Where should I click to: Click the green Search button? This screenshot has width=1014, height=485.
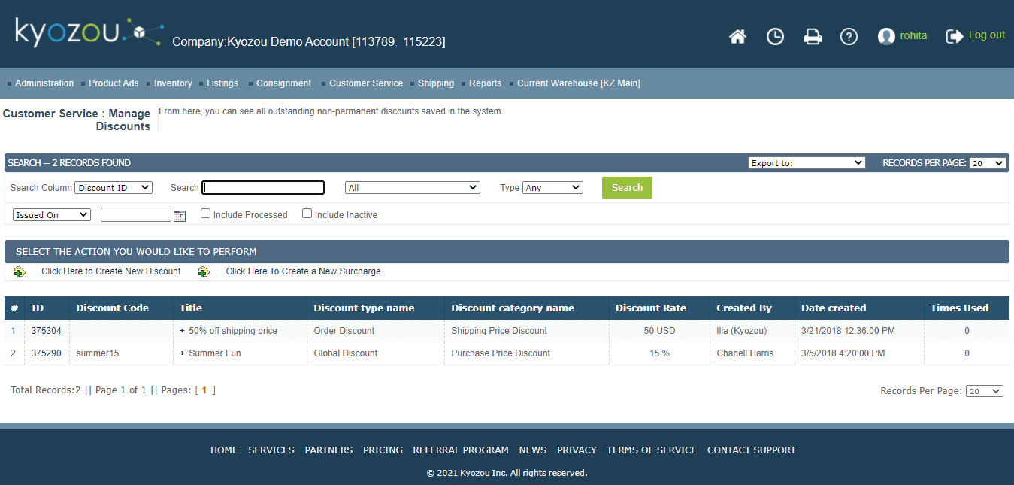(627, 188)
